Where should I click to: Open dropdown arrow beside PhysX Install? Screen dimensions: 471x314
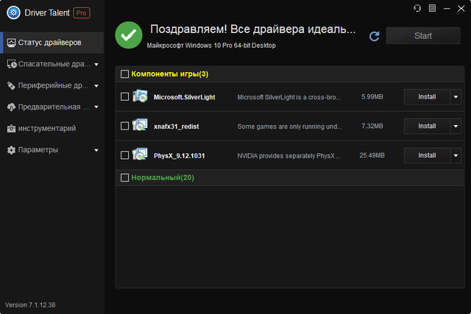coord(456,155)
